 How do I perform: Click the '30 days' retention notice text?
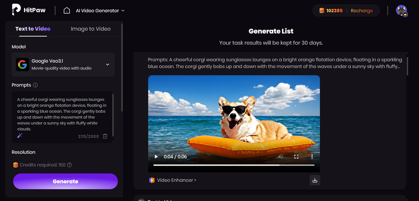coord(271,43)
